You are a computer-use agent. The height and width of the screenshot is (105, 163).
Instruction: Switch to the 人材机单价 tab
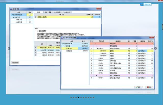click(x=67, y=12)
